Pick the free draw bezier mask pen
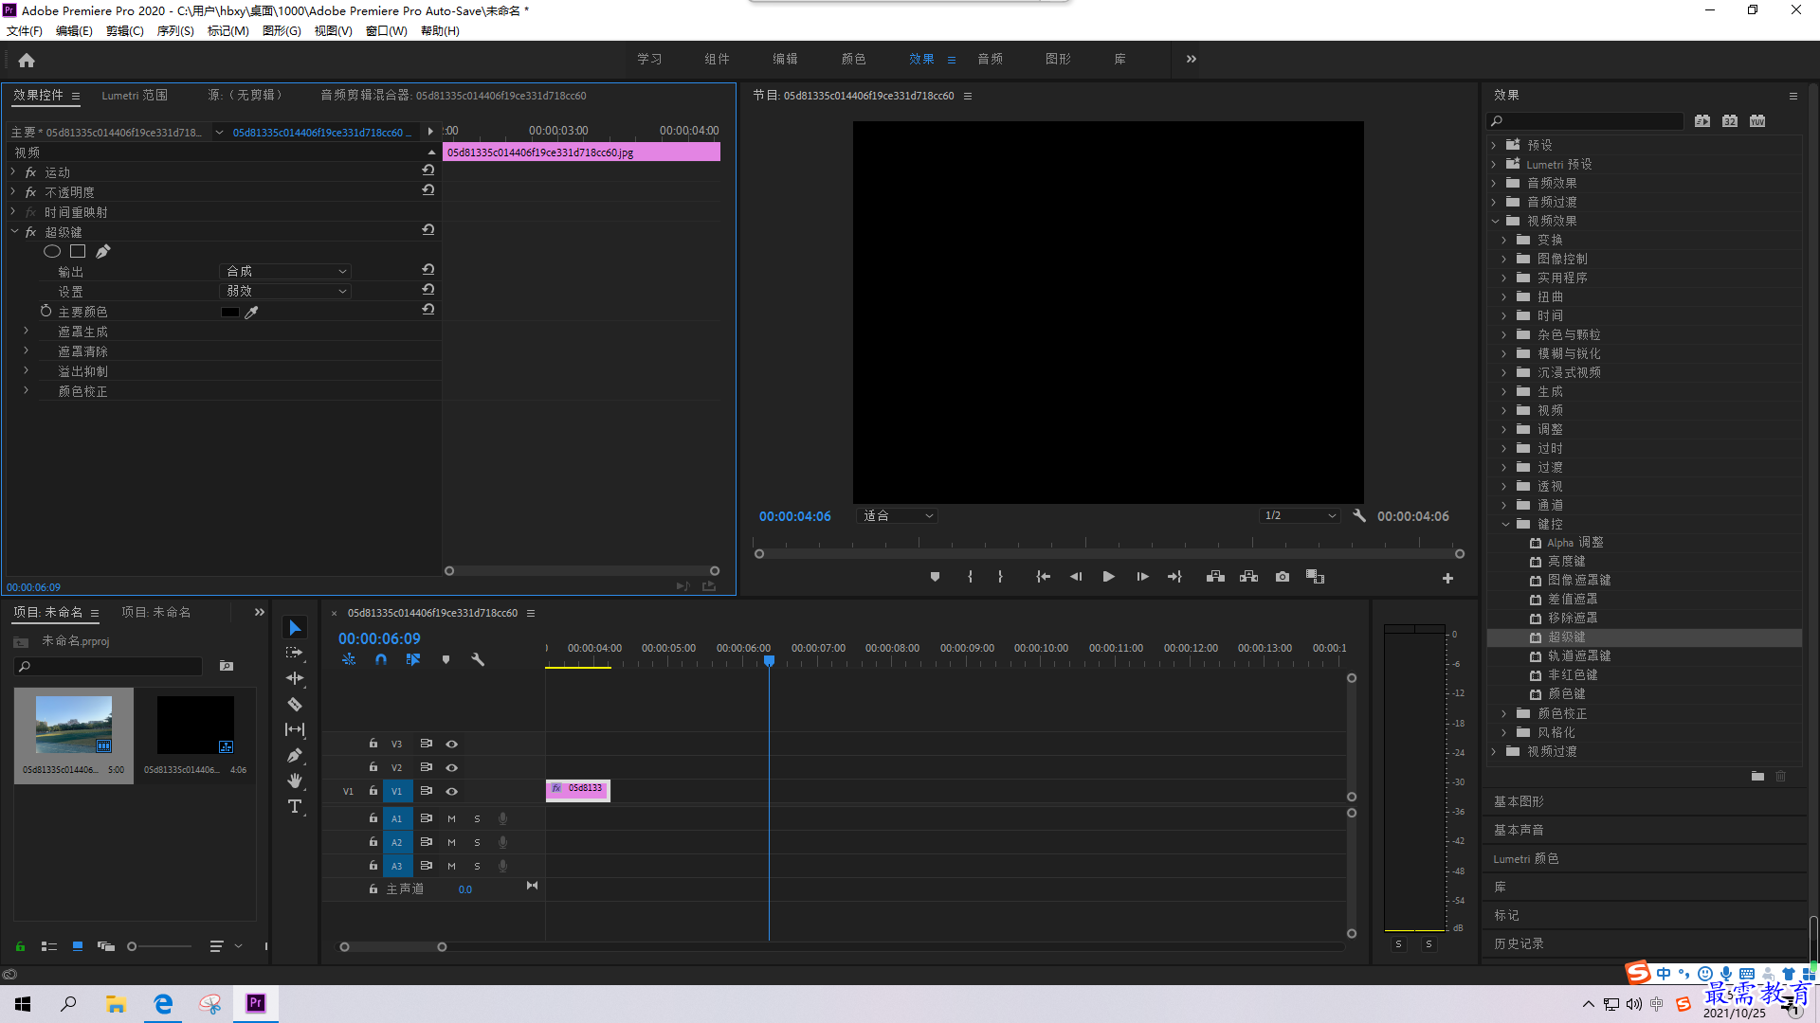Viewport: 1820px width, 1023px height. point(103,251)
